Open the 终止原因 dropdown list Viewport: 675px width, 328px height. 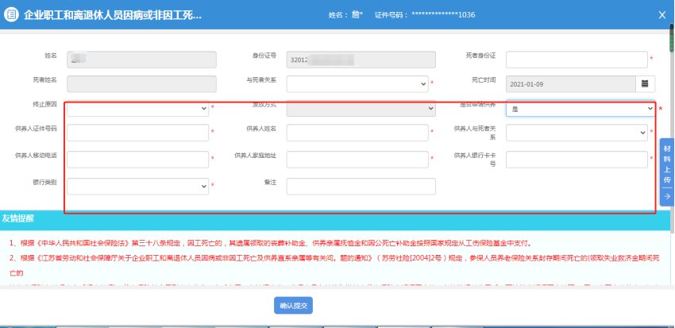[137, 109]
